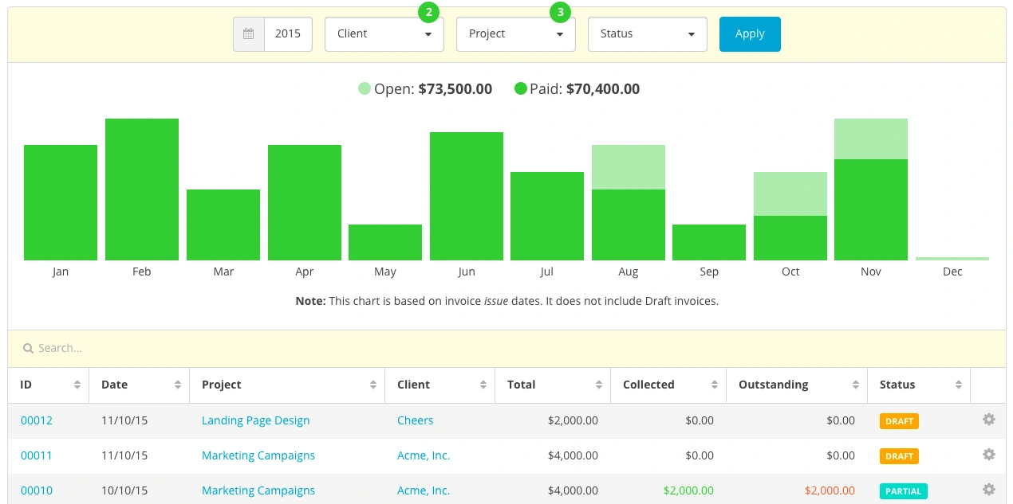Click the Apply button
The width and height of the screenshot is (1013, 504).
pyautogui.click(x=749, y=33)
